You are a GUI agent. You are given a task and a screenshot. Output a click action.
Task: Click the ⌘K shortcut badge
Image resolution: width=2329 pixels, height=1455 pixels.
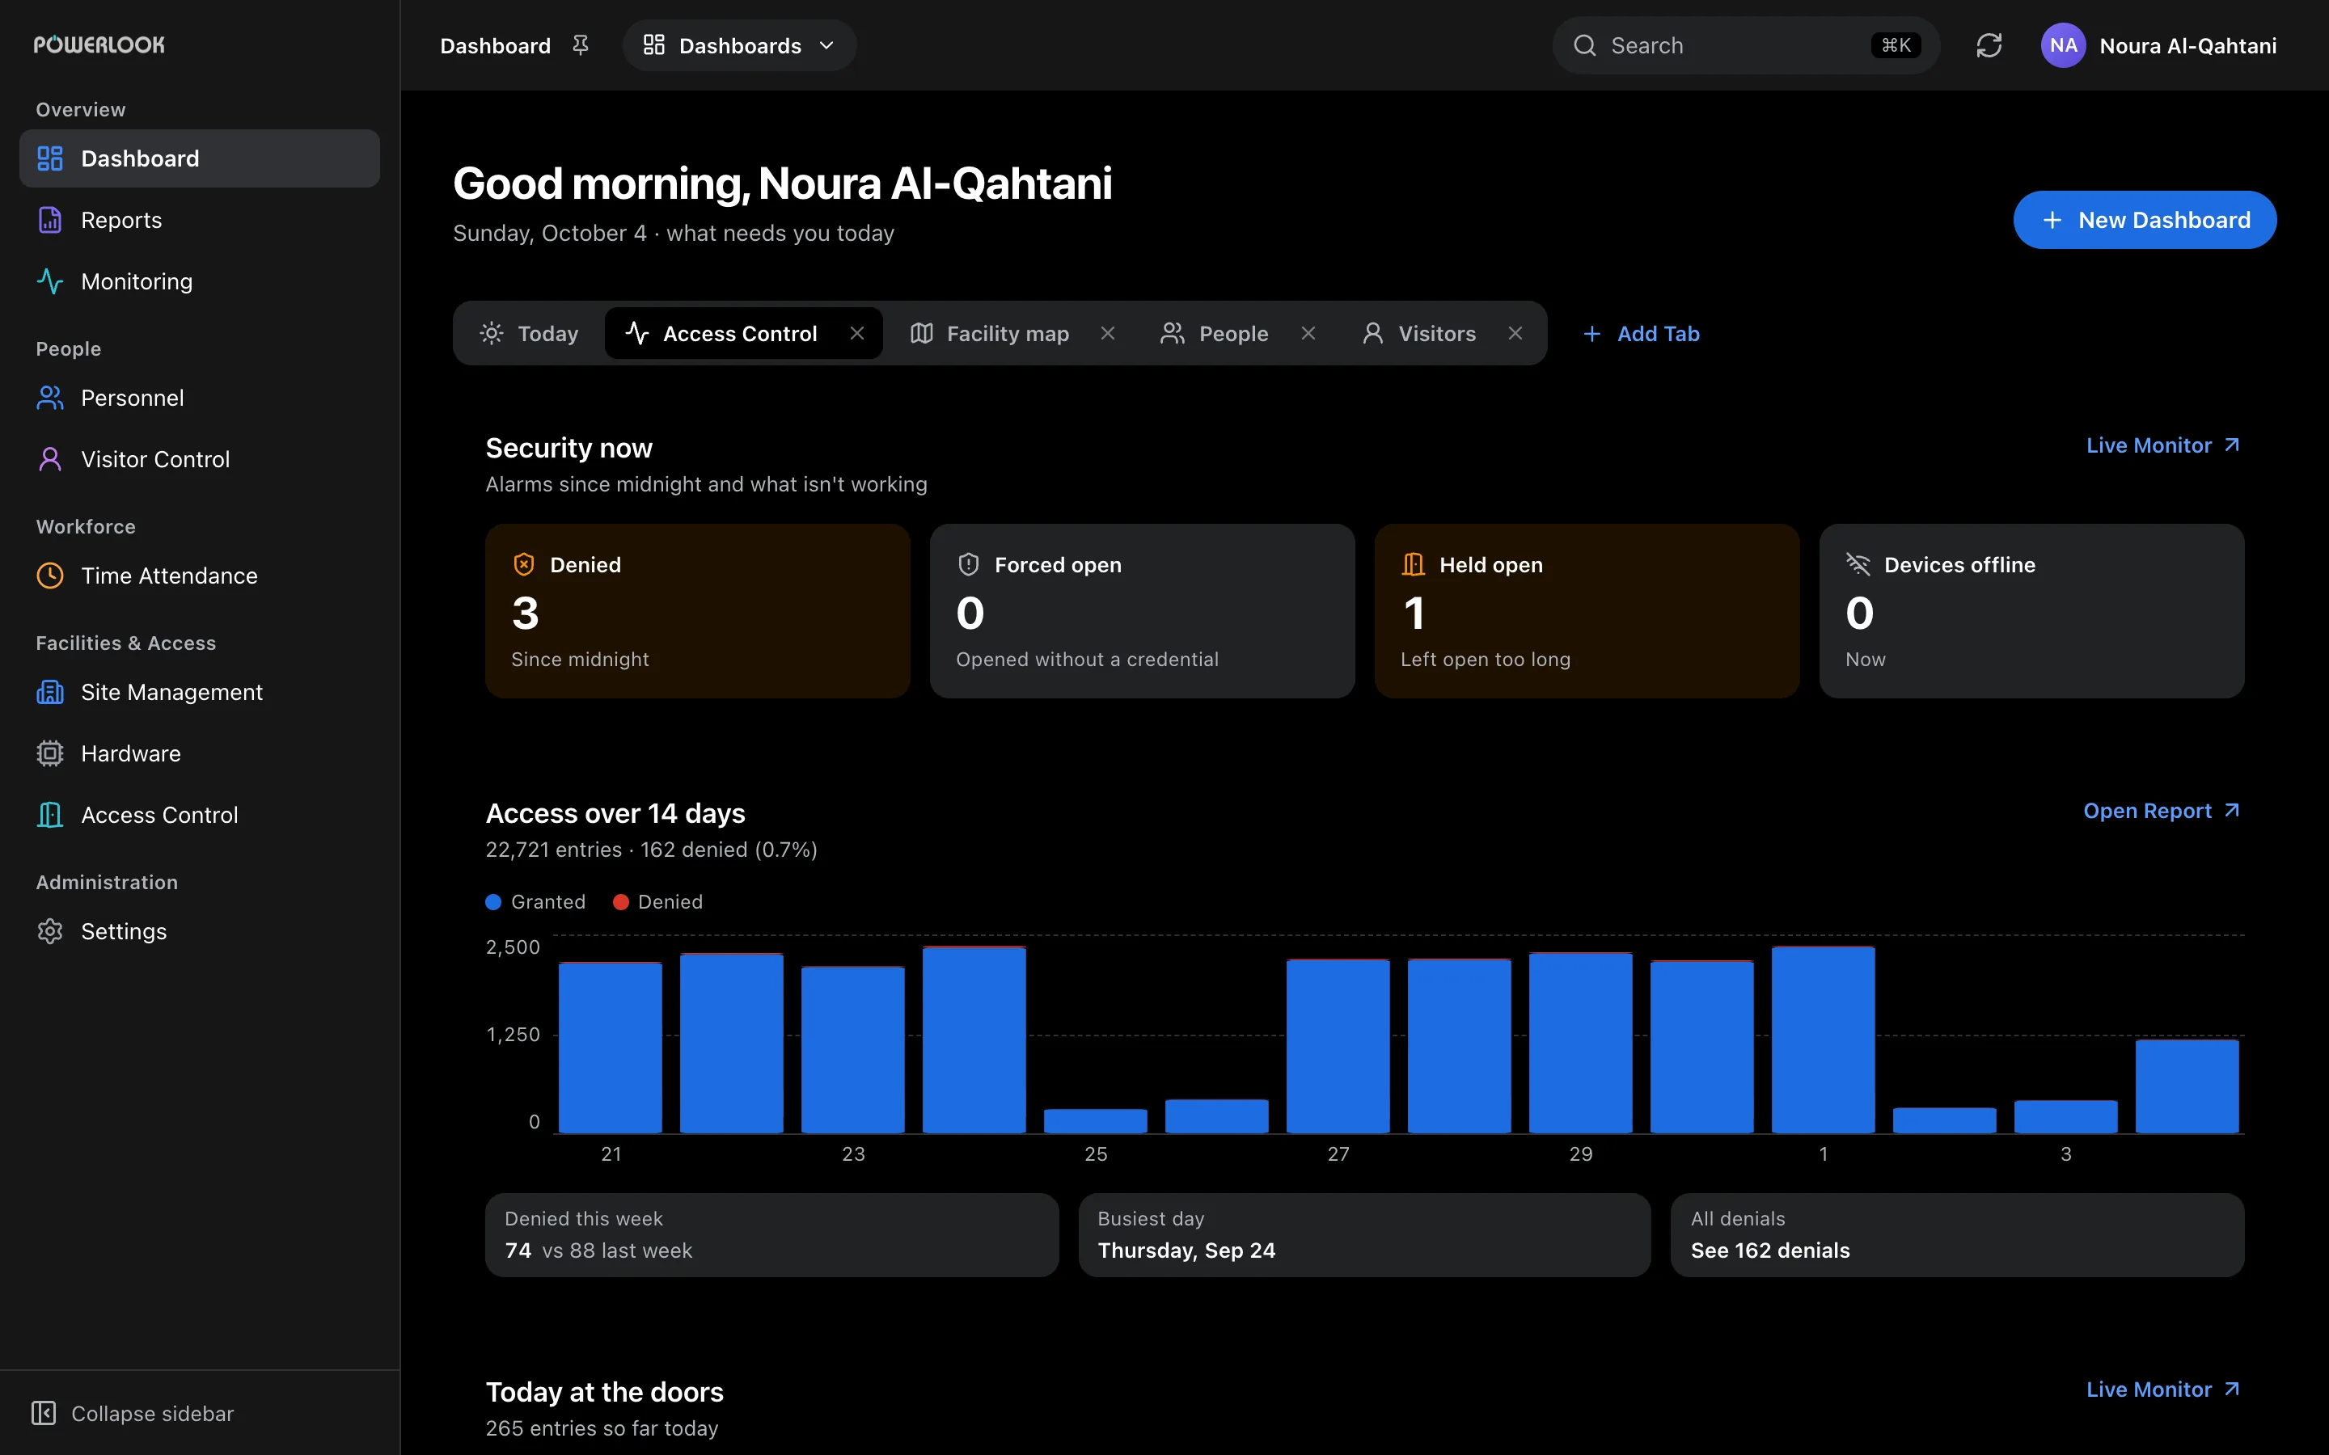(x=1896, y=45)
